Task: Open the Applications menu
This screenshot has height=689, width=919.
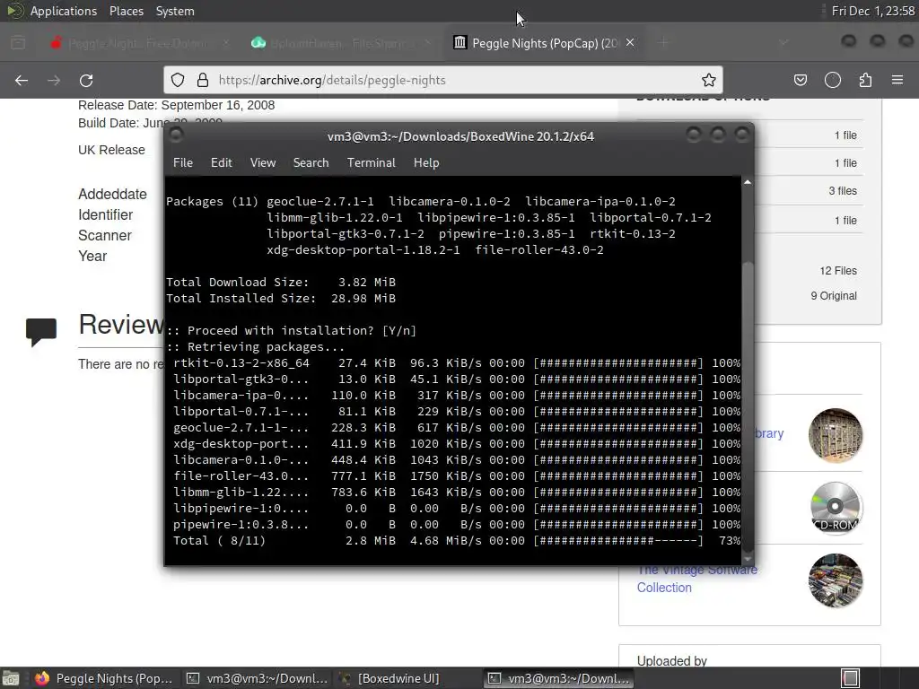Action: coord(64,11)
